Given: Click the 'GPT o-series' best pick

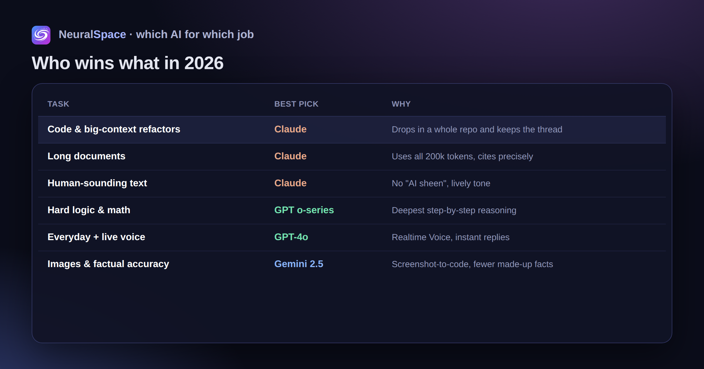Looking at the screenshot, I should click(x=304, y=210).
